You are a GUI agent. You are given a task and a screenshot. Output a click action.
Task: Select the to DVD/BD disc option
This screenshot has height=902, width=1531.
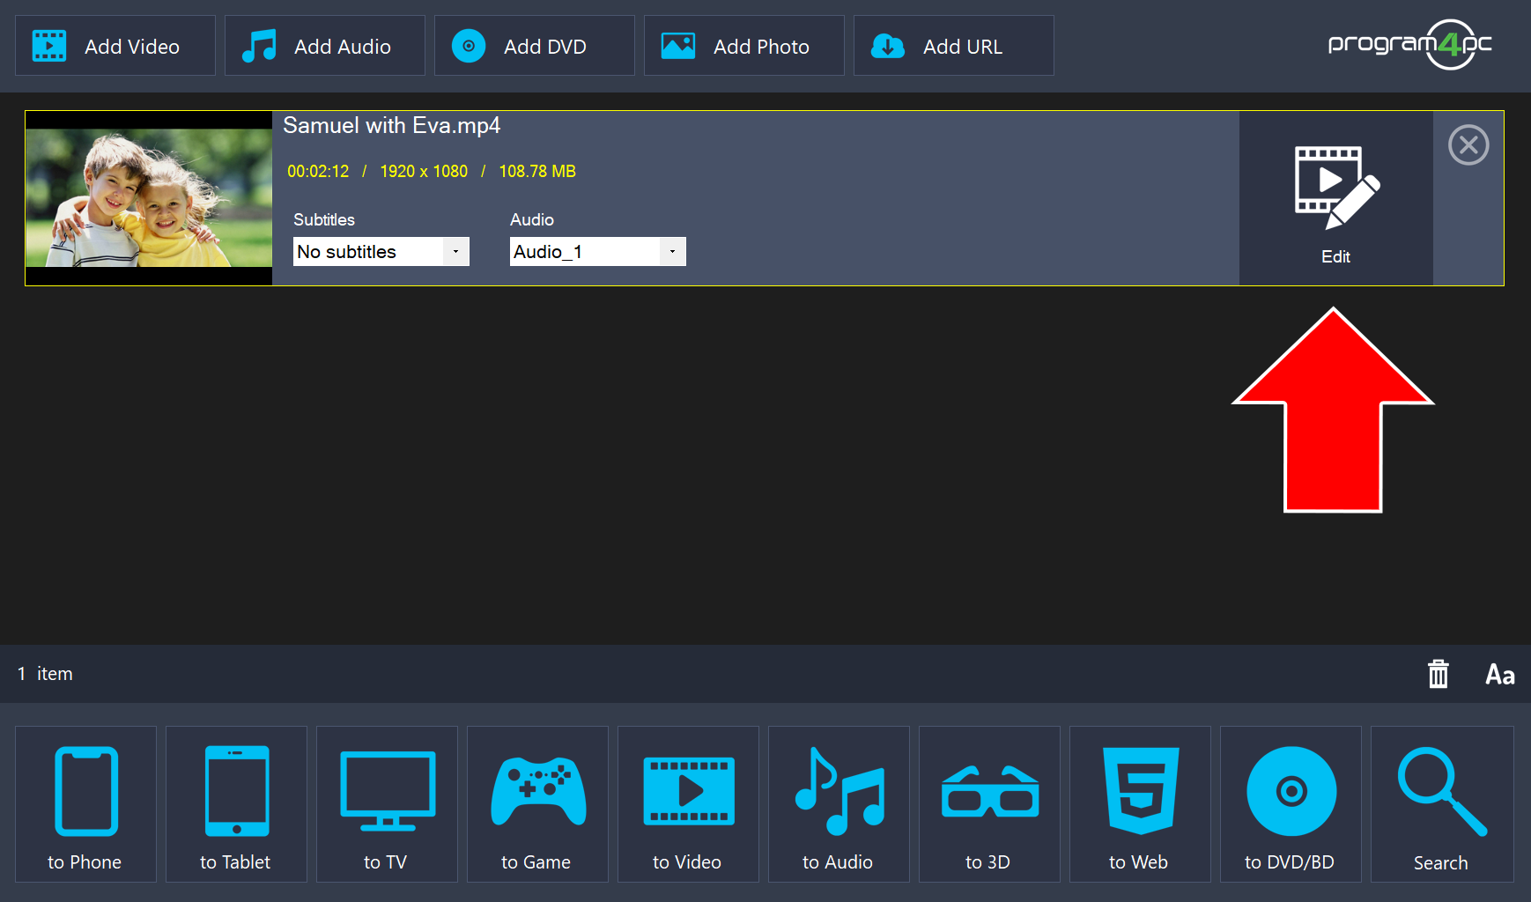pyautogui.click(x=1291, y=804)
